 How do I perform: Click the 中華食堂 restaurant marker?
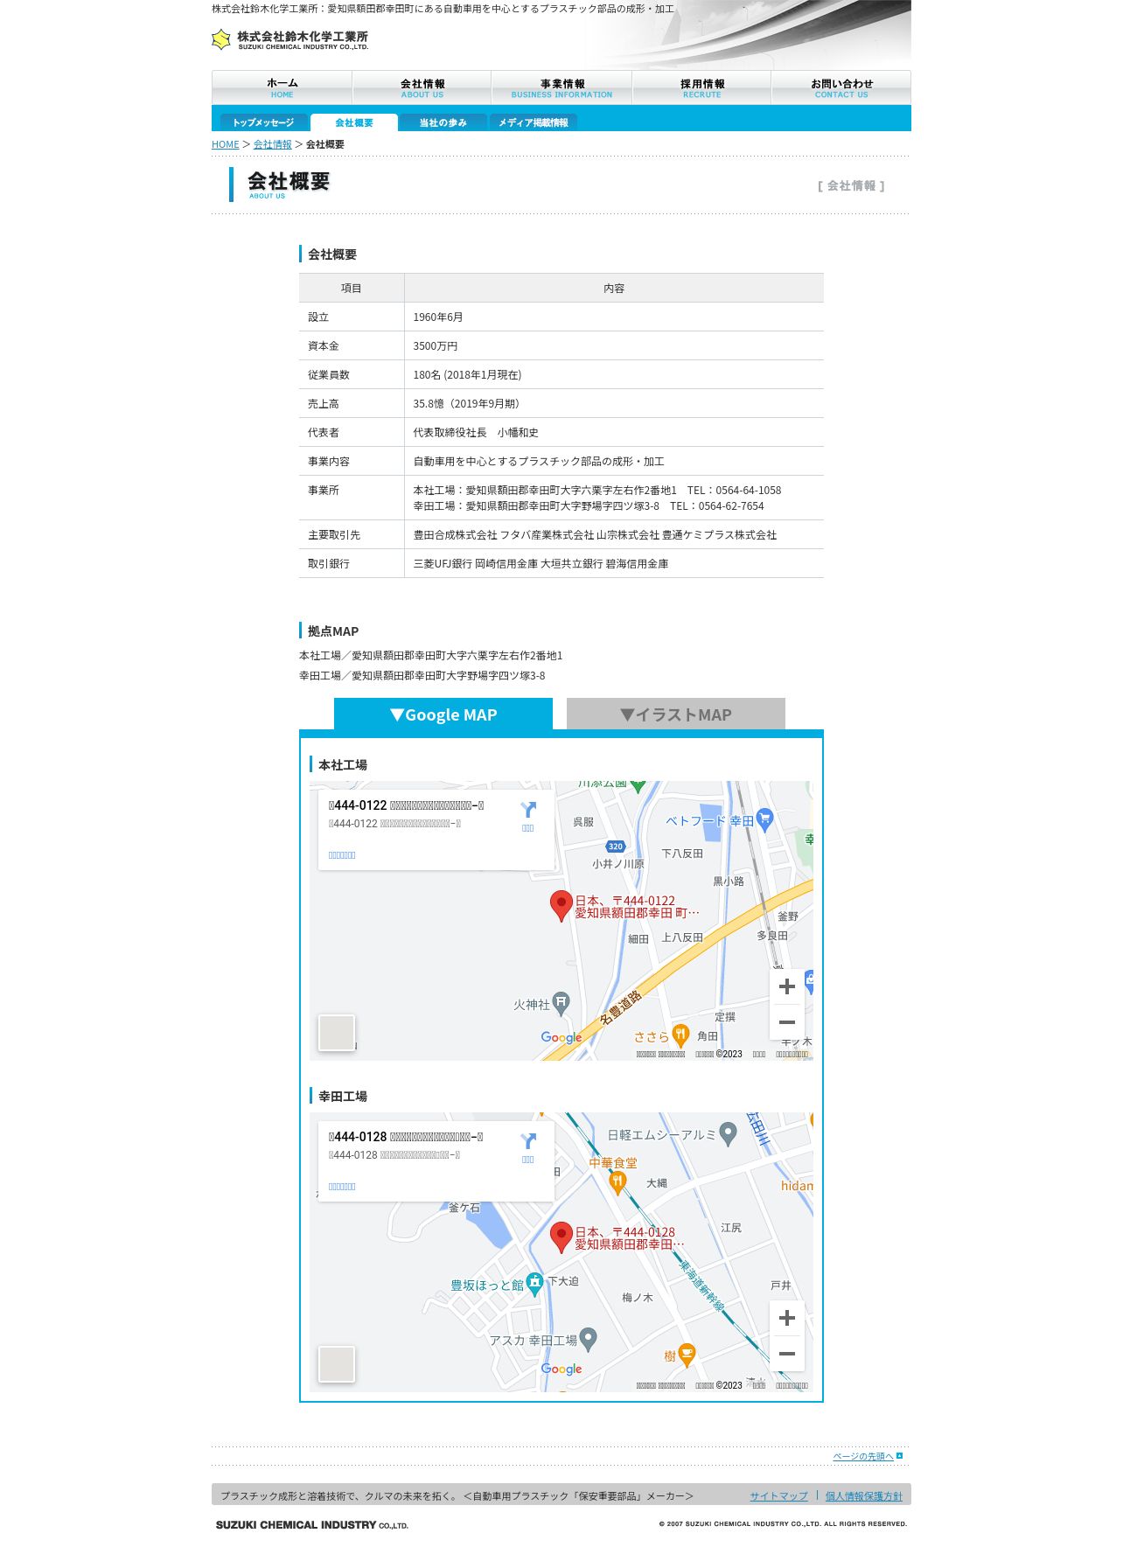618,1183
